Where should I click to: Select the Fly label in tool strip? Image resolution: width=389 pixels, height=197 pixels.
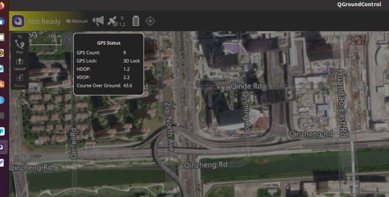pos(20,36)
